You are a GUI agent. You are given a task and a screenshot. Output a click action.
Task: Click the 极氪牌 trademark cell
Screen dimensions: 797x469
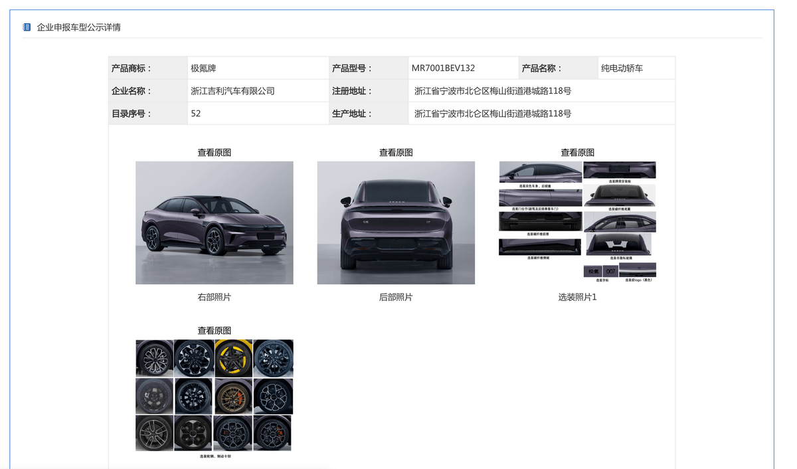click(203, 68)
